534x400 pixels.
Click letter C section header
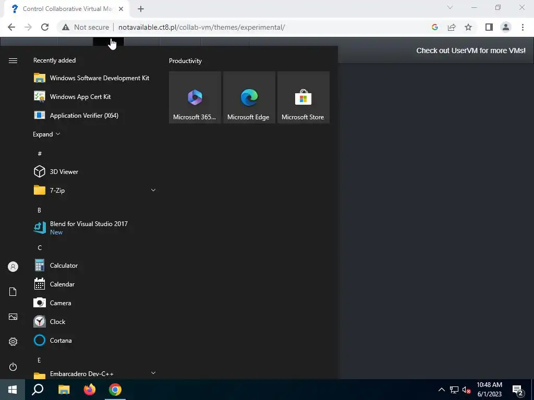coord(40,247)
